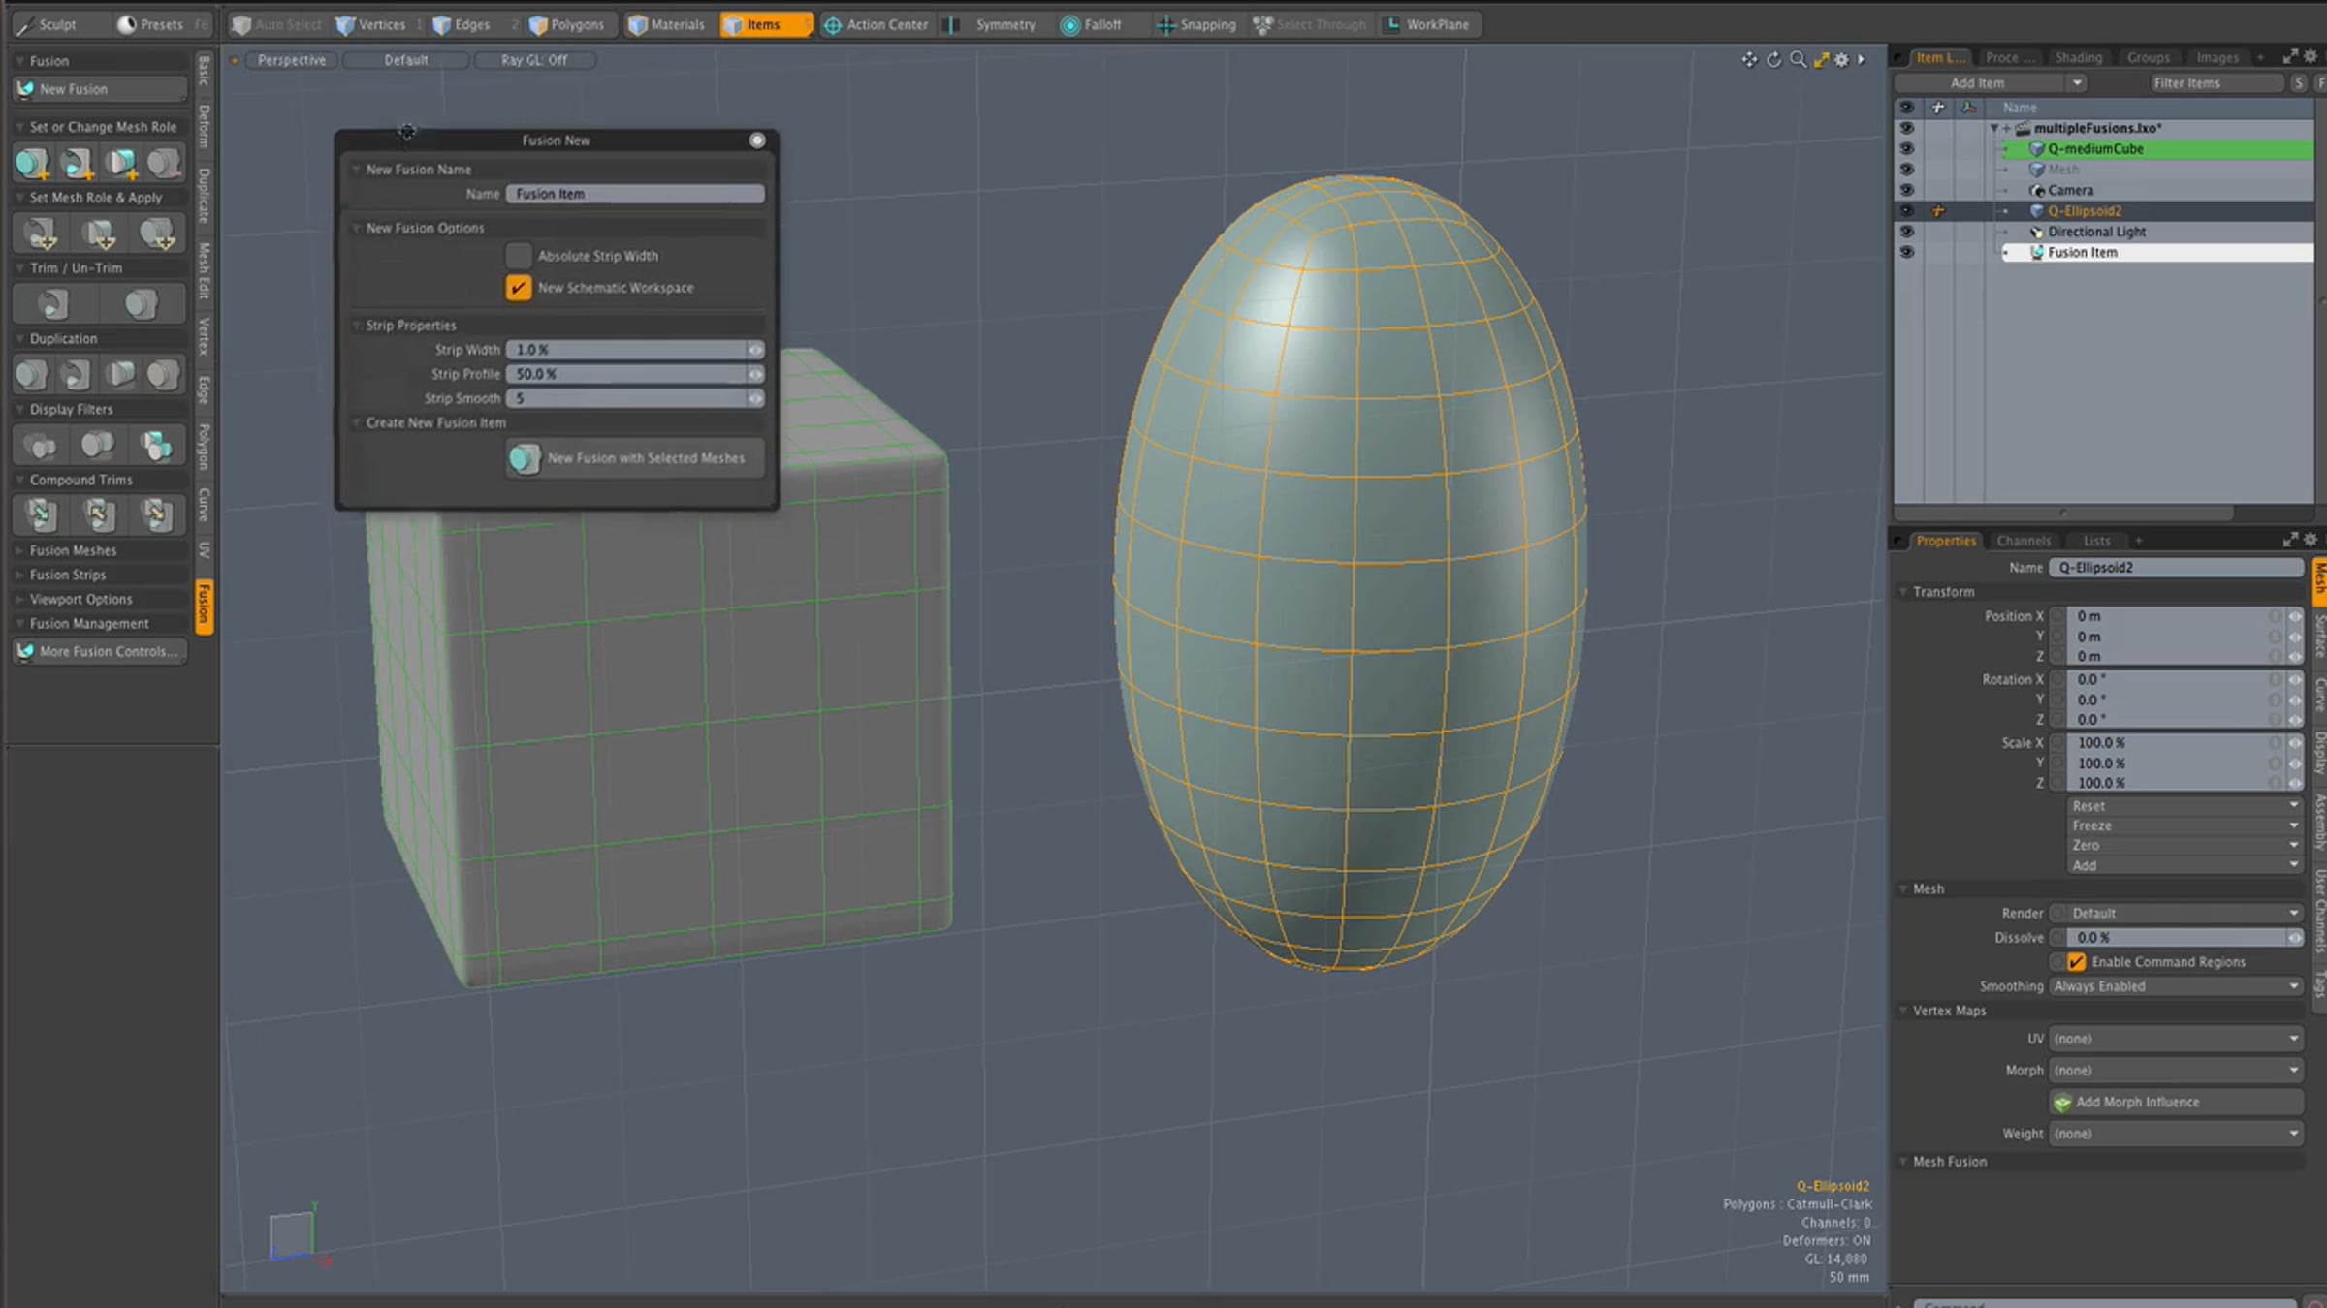
Task: Click the Fusion Item name input field
Action: 635,194
